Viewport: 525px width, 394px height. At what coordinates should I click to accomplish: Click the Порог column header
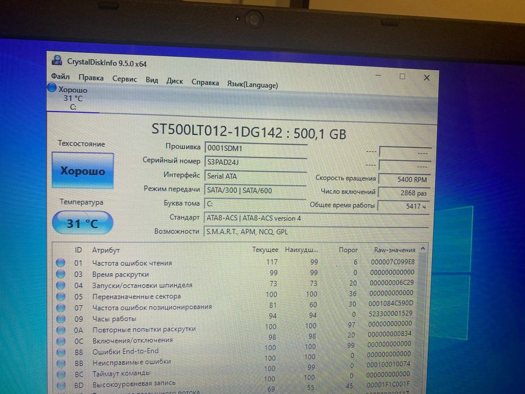(348, 249)
